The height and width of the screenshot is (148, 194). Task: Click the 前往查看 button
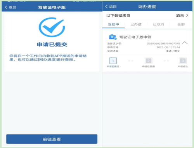click(52, 139)
